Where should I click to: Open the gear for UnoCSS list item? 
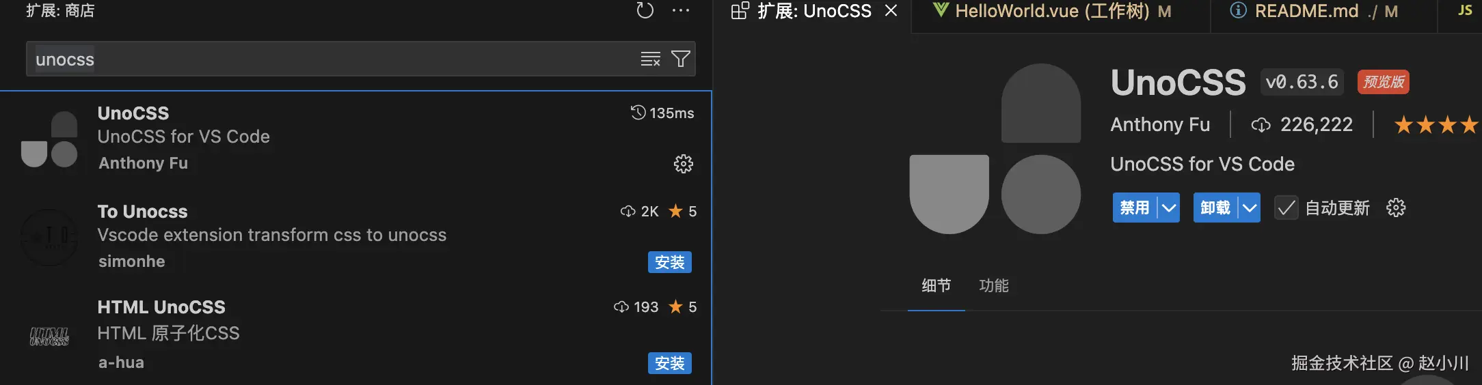click(x=683, y=164)
